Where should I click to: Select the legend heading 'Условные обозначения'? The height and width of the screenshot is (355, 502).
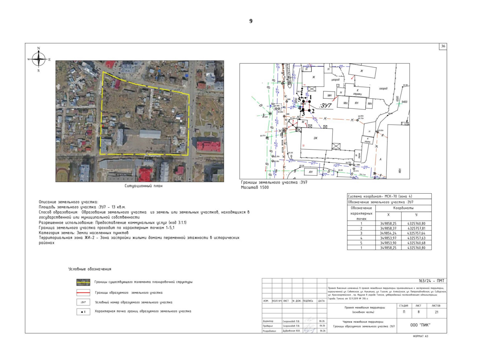tap(90, 269)
